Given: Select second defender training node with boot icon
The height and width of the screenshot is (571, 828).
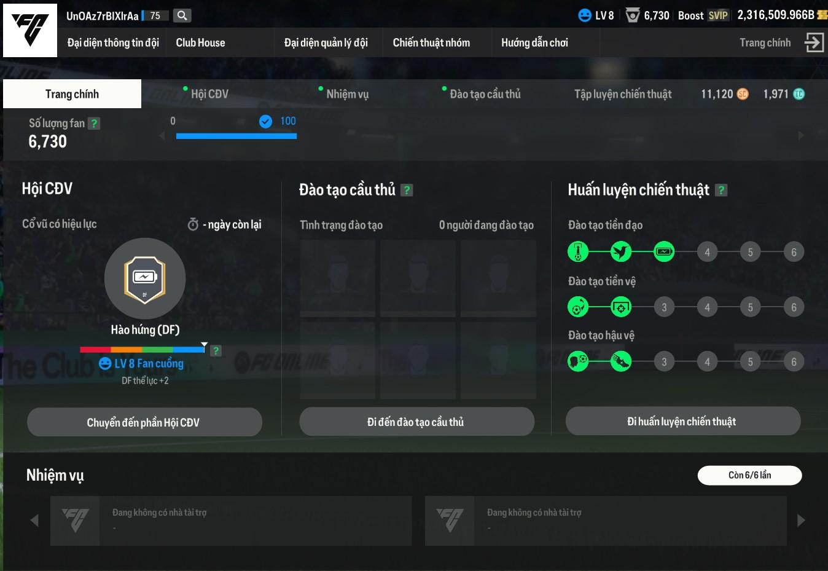Looking at the screenshot, I should (x=621, y=361).
